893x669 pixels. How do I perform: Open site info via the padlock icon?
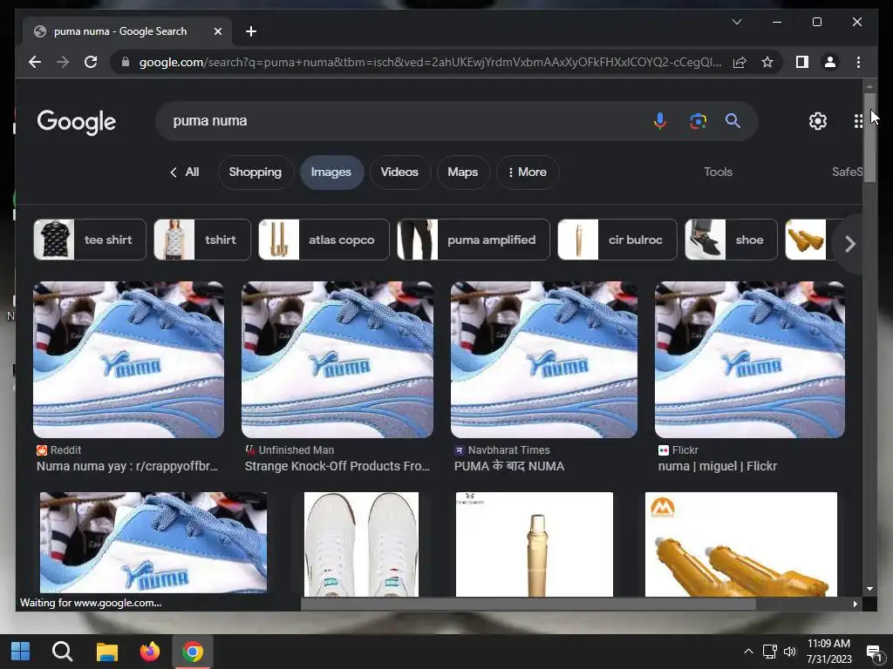pos(126,62)
